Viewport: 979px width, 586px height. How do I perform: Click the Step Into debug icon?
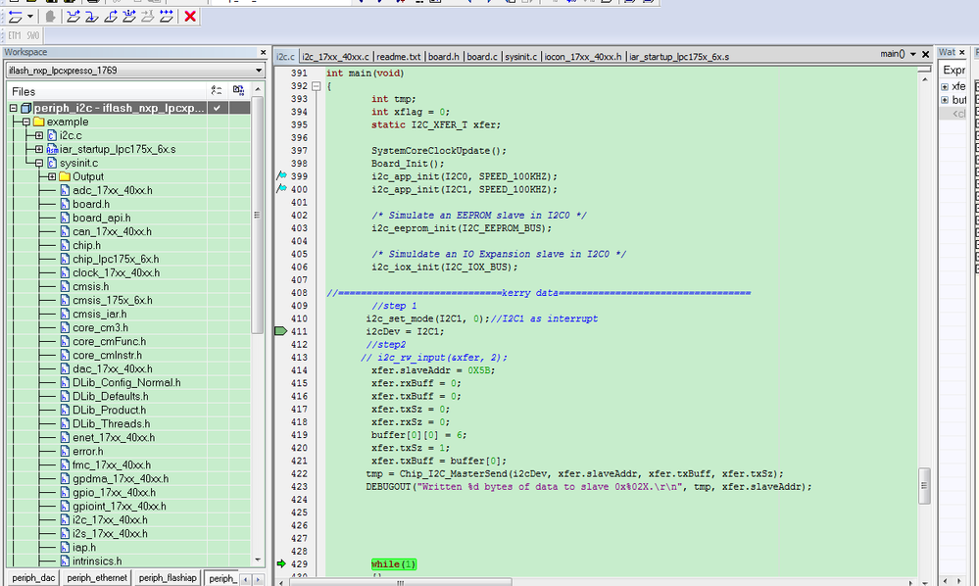[x=92, y=17]
